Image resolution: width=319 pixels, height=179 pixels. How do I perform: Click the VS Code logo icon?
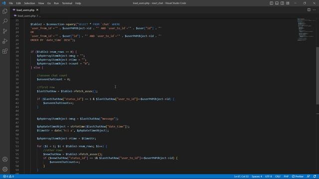tap(3, 3)
